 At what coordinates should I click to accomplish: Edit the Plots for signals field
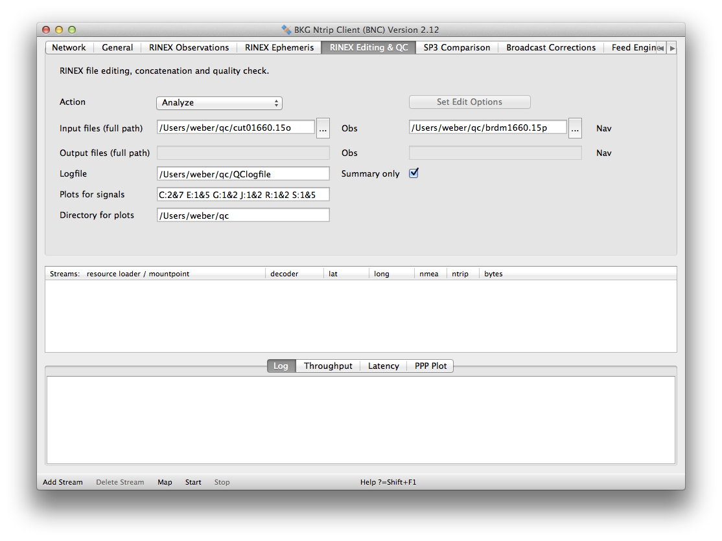pos(243,195)
